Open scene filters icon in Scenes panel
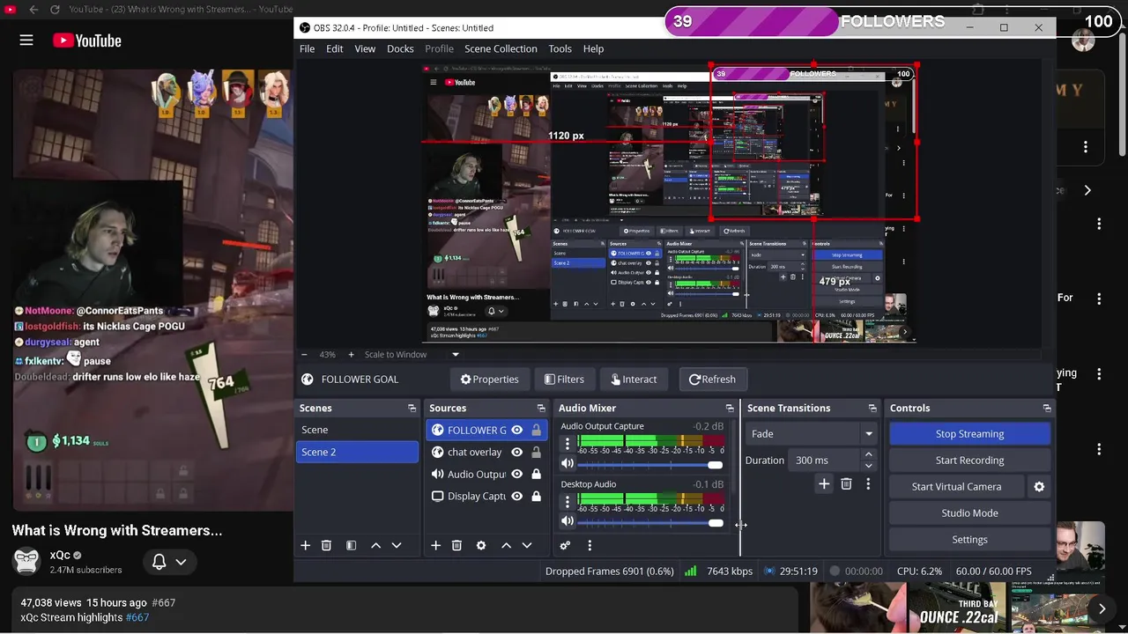 pyautogui.click(x=351, y=545)
